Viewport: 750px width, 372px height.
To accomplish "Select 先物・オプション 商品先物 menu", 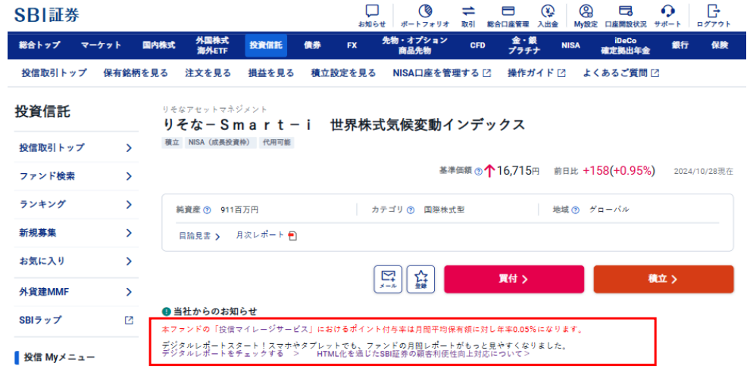I will tap(414, 45).
